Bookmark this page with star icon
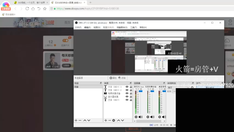Screen dimensions: 234x132 point(45,9)
